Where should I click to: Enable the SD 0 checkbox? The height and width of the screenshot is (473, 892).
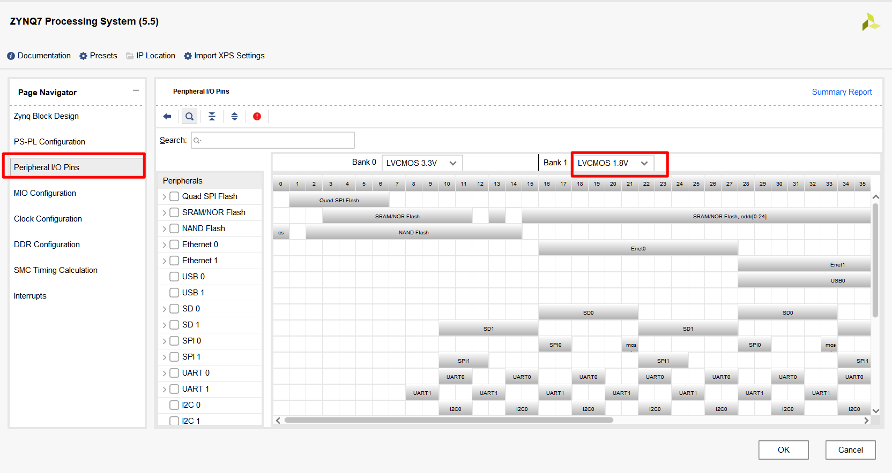(x=174, y=309)
